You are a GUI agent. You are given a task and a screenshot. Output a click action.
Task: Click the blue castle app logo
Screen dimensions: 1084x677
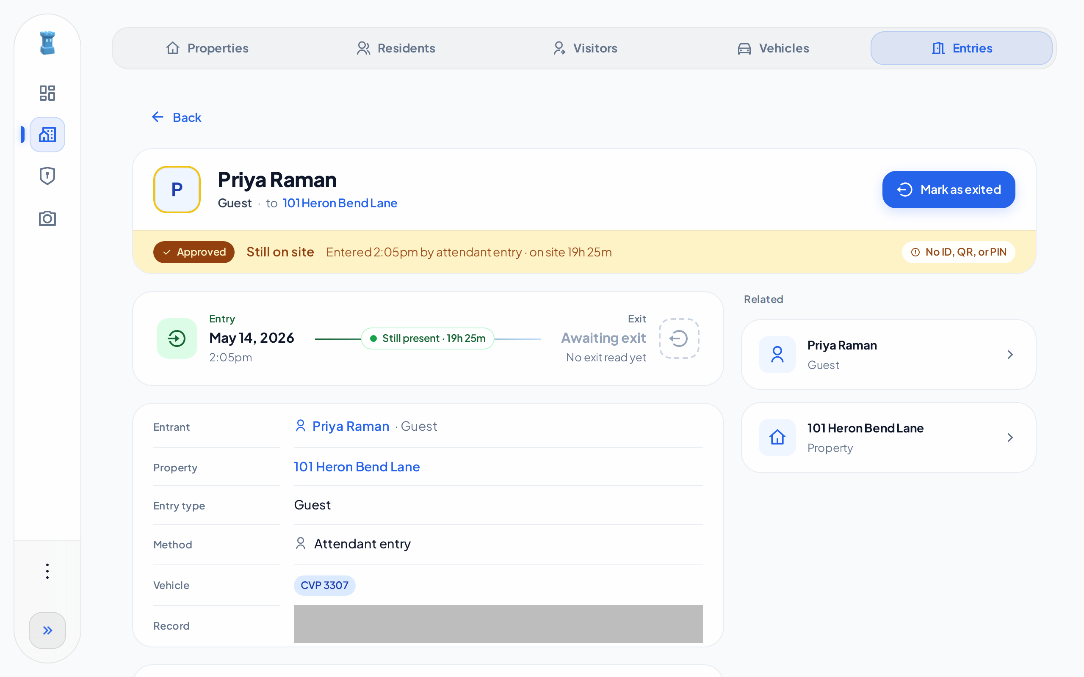point(47,43)
